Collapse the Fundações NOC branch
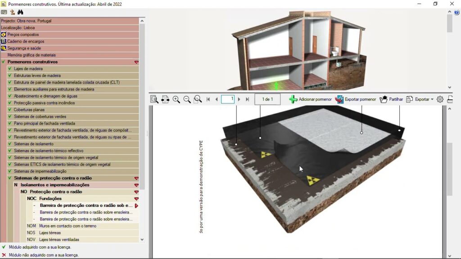The width and height of the screenshot is (461, 259). tap(136, 199)
